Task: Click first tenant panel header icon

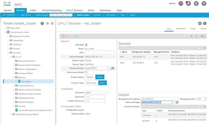Action: [x=42, y=23]
